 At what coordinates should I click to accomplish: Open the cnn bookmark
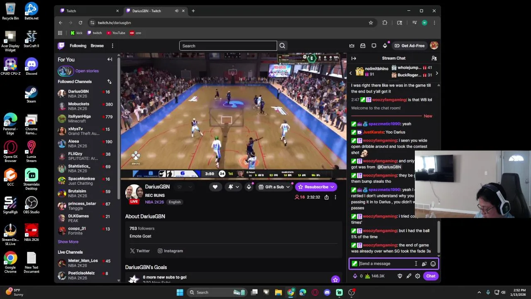coord(136,33)
